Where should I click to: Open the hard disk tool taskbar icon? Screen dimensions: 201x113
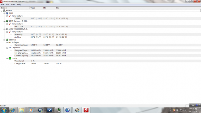pyautogui.click(x=77, y=110)
